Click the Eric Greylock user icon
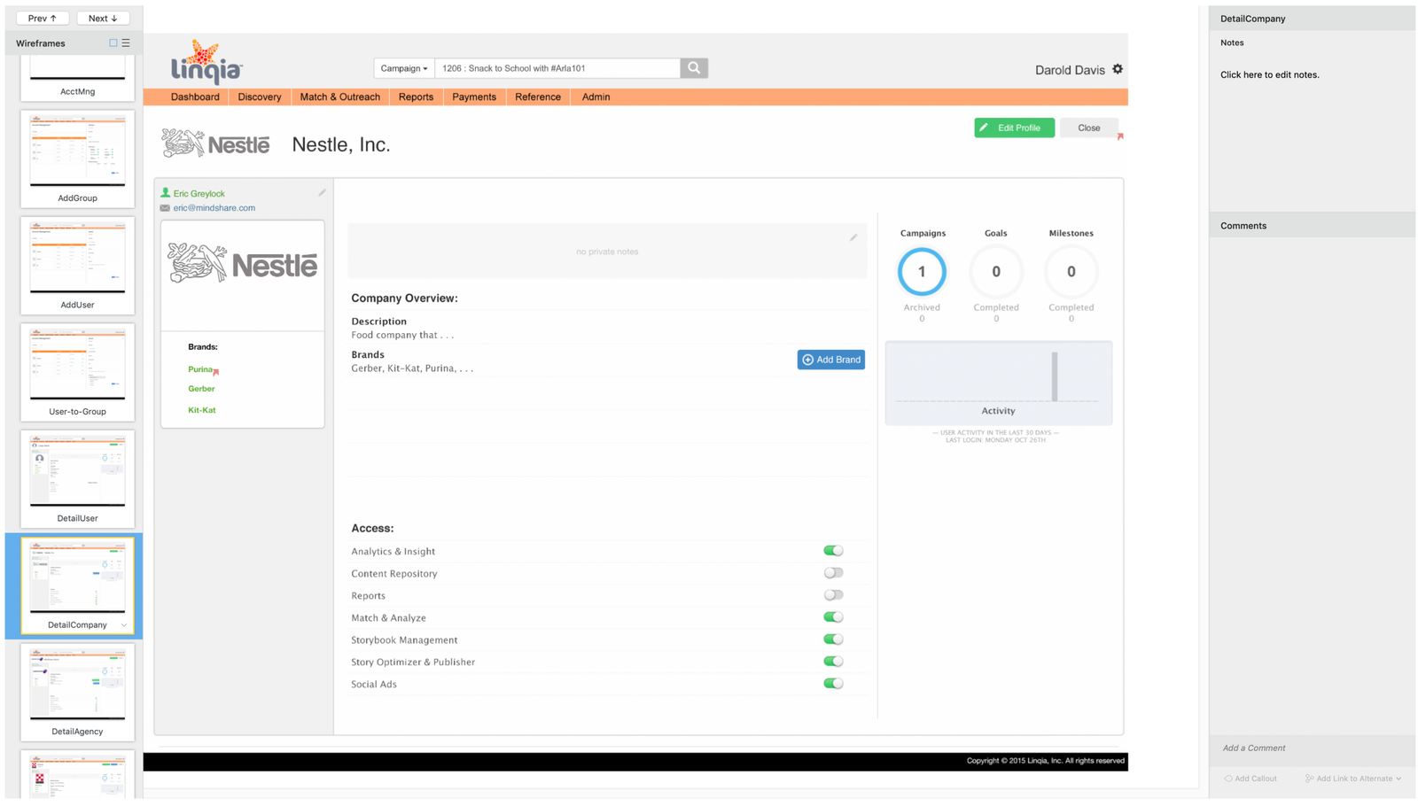Image resolution: width=1418 pixels, height=806 pixels. tap(165, 192)
